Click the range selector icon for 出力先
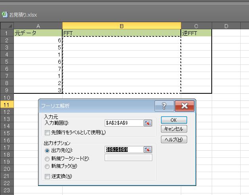 (148, 150)
